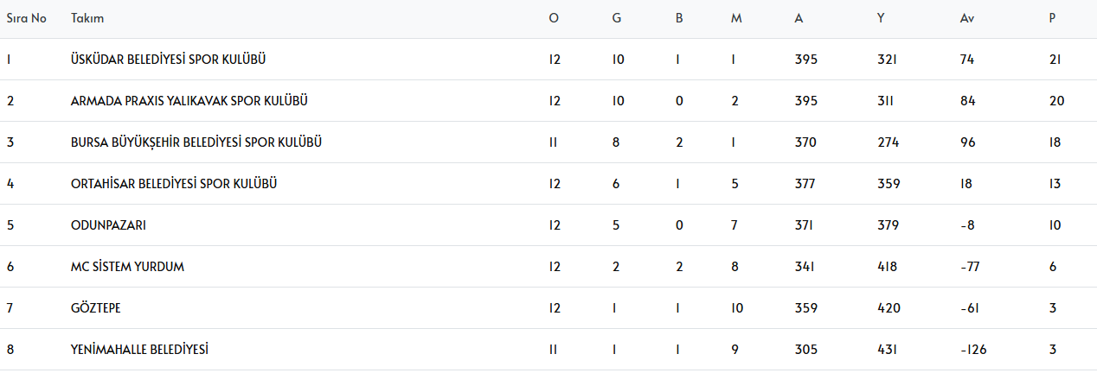This screenshot has height=373, width=1097.
Task: Select the A goals-scored column header
Action: click(x=799, y=18)
